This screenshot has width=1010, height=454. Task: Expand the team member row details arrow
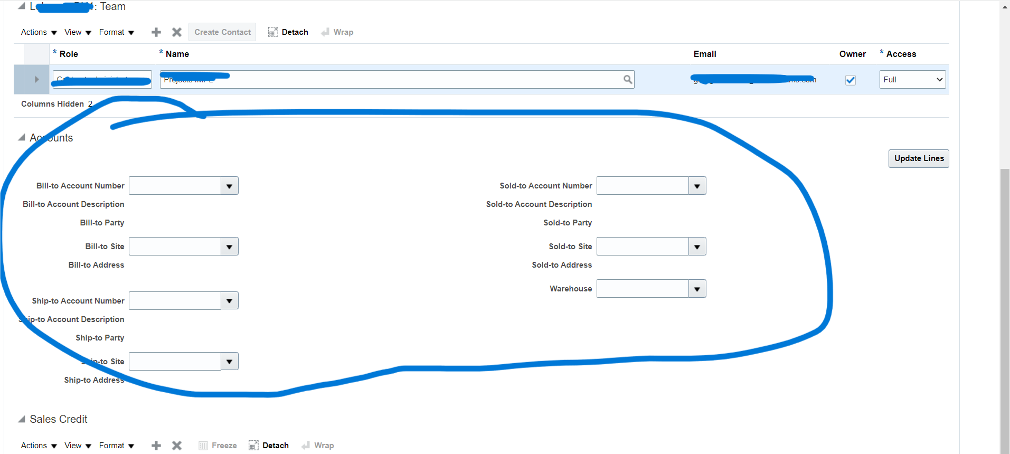click(x=36, y=80)
